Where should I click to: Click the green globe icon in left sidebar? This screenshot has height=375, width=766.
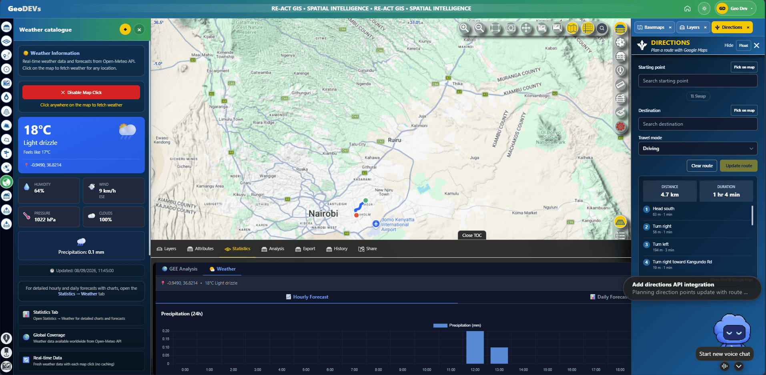[x=6, y=182]
